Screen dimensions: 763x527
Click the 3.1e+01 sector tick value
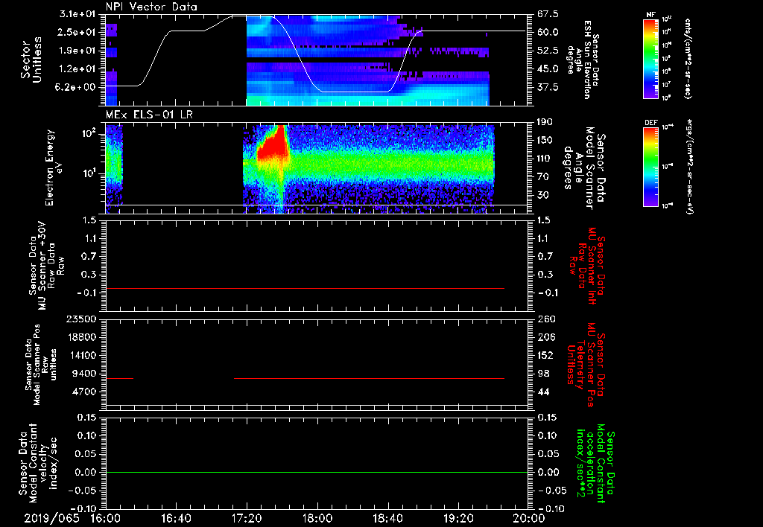pos(78,14)
